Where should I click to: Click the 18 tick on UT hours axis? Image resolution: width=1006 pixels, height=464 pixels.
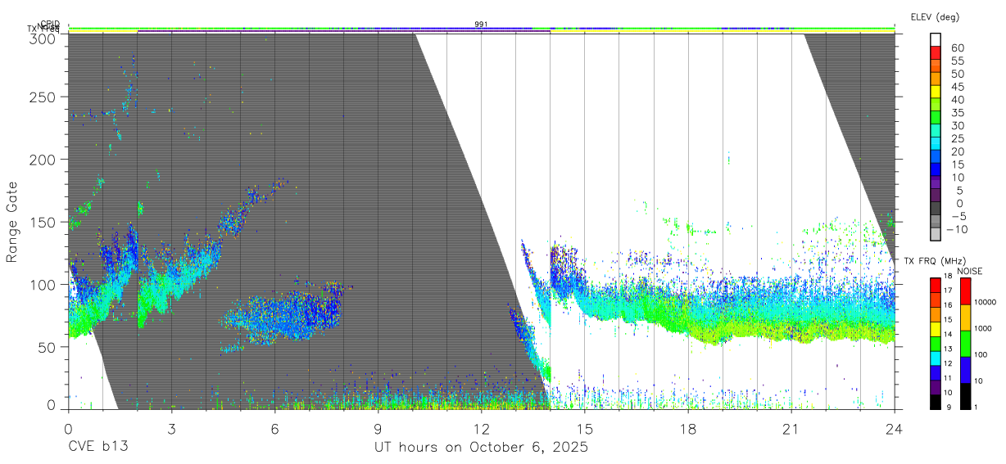(x=687, y=429)
